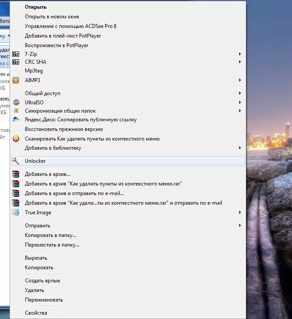Viewport: 292px width, 319px height.
Task: Choose Общий доступ menu item
Action: point(128,93)
